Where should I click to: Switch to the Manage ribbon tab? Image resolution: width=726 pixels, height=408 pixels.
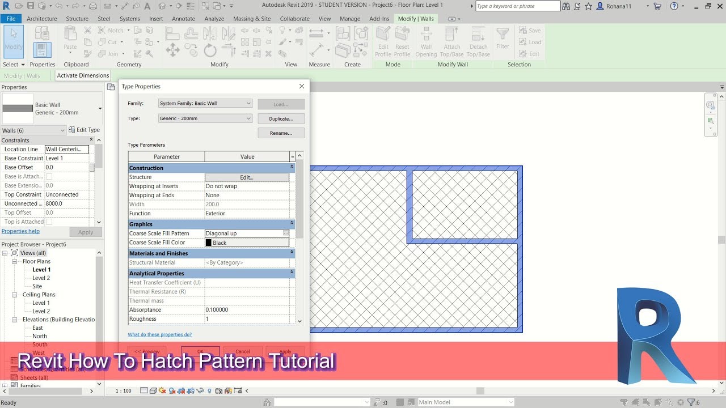[x=350, y=19]
